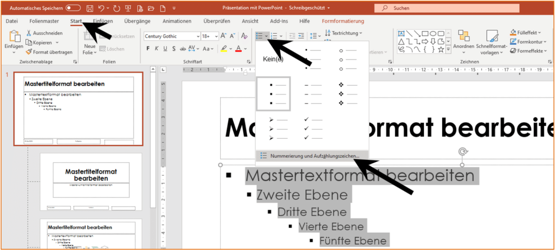This screenshot has height=250, width=555.
Task: Click the numbered list button
Action: 274,36
